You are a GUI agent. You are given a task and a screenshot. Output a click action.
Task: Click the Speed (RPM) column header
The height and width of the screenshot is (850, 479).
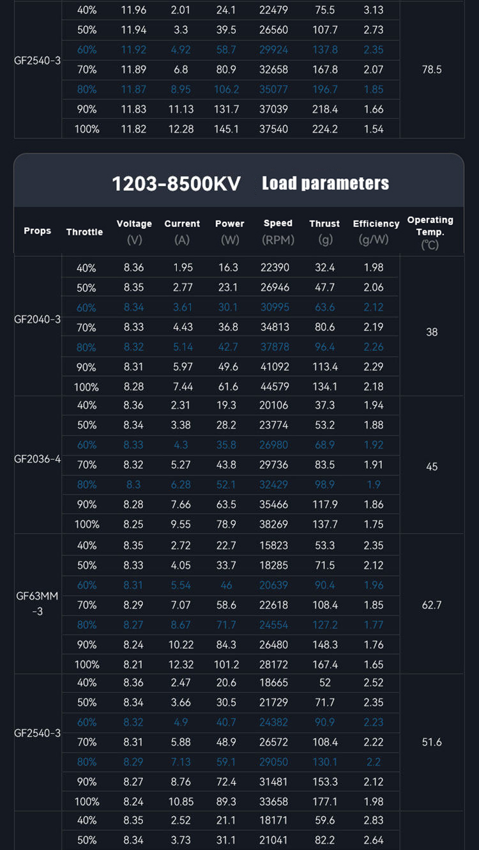pyautogui.click(x=278, y=231)
